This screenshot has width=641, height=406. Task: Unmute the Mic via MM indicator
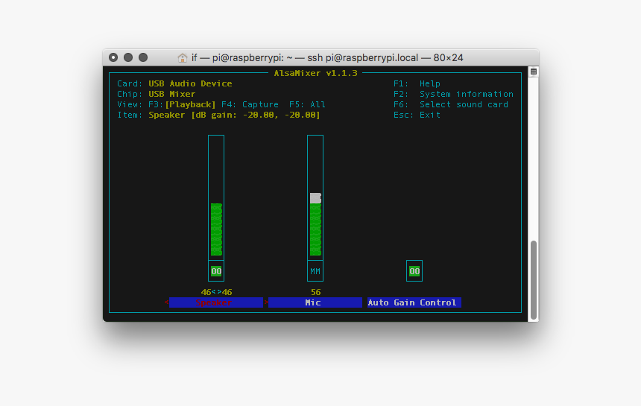coord(315,271)
